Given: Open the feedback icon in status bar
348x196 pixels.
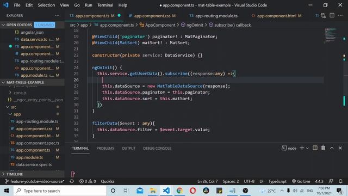Looking at the screenshot, I should 331,181.
